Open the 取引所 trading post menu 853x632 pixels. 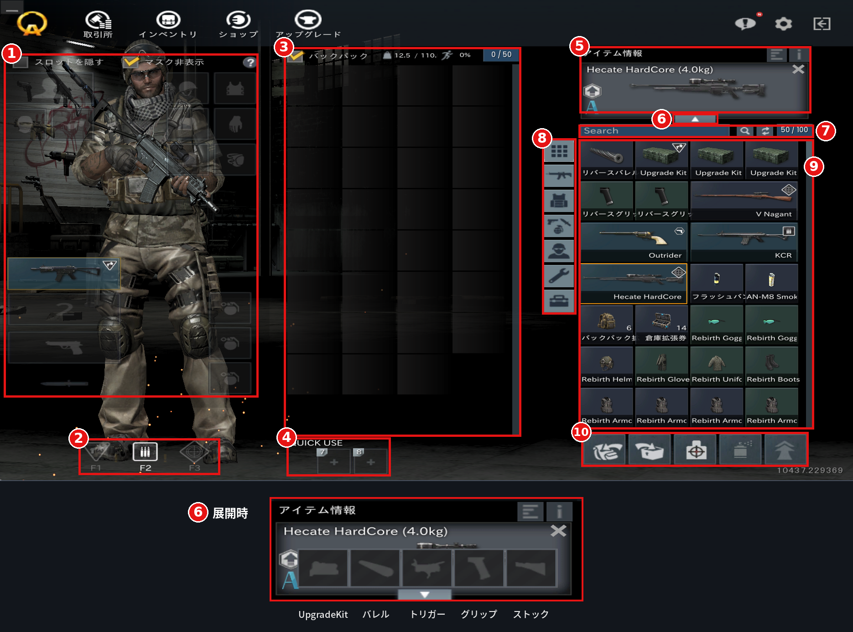98,25
